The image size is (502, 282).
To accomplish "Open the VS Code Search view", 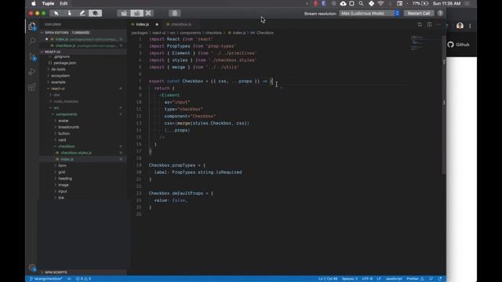I will coord(32,41).
